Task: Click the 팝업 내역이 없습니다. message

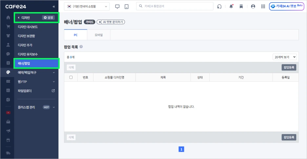Action: [x=181, y=107]
